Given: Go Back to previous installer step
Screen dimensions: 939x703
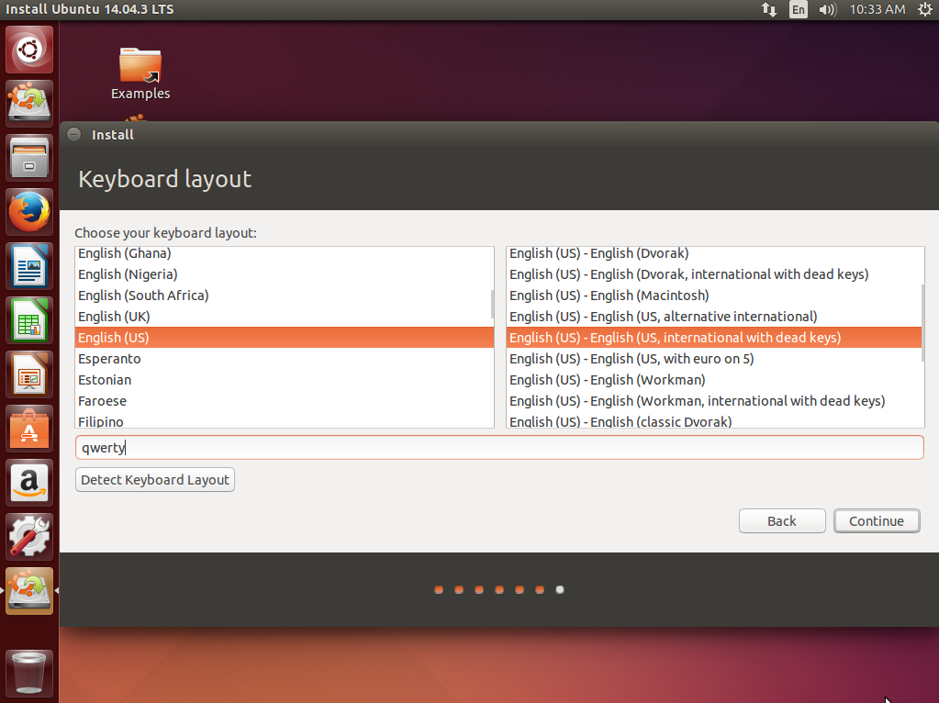Looking at the screenshot, I should pyautogui.click(x=782, y=521).
